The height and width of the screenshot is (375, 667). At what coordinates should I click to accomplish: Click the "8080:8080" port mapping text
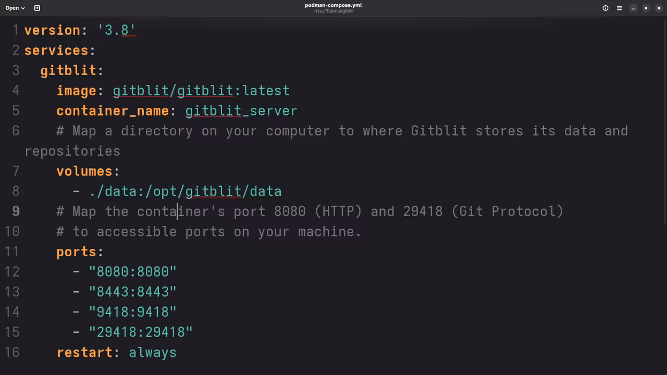click(x=132, y=272)
